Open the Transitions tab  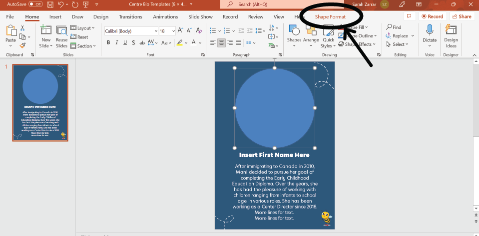[130, 16]
